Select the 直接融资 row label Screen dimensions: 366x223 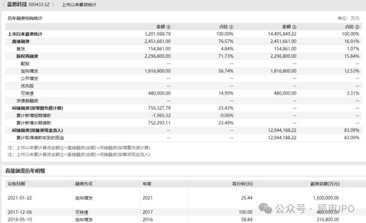(x=21, y=41)
